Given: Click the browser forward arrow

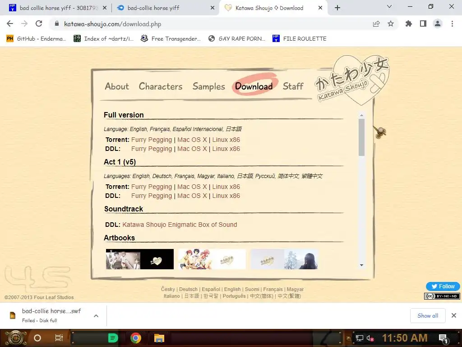Looking at the screenshot, I should pos(24,23).
